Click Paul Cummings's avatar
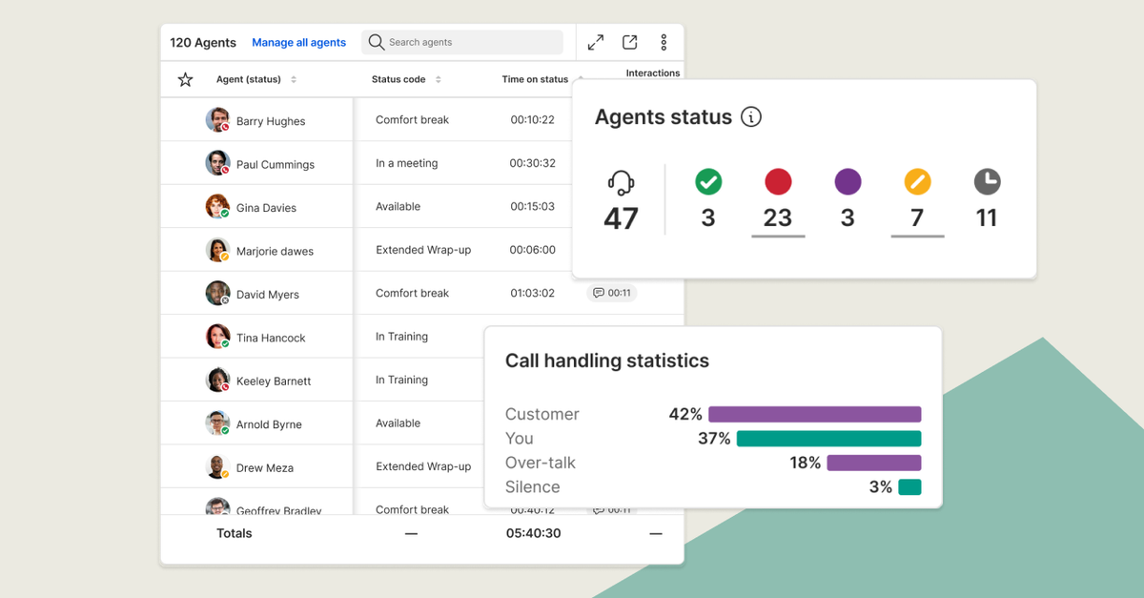Screen dimensions: 1144x598 [217, 163]
